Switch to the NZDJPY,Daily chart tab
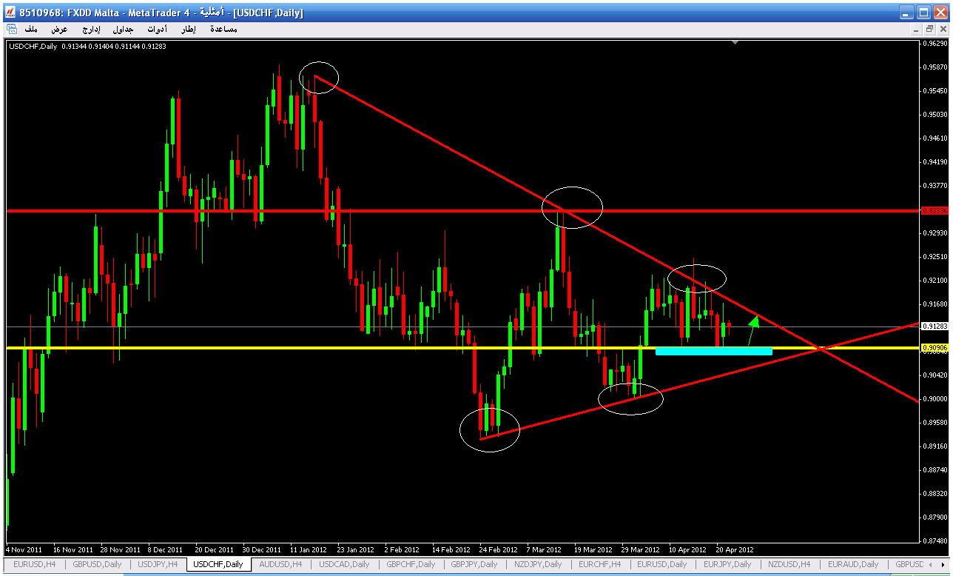953x576 pixels. (x=539, y=564)
